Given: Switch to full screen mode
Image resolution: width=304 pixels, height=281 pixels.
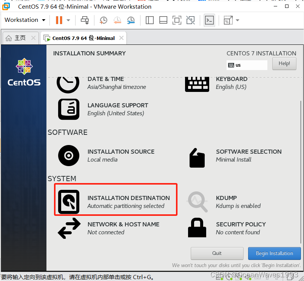Looking at the screenshot, I should pos(177,20).
